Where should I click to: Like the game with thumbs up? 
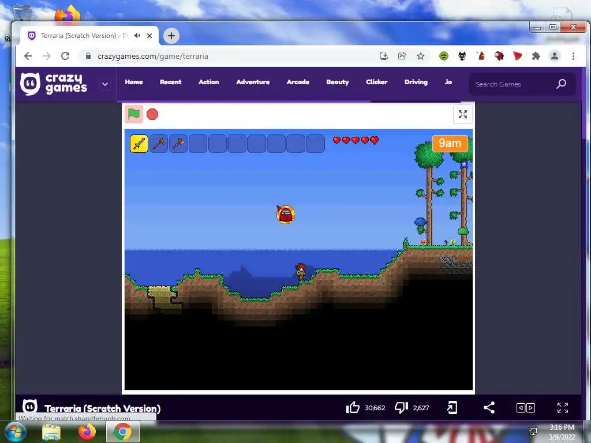tap(353, 408)
